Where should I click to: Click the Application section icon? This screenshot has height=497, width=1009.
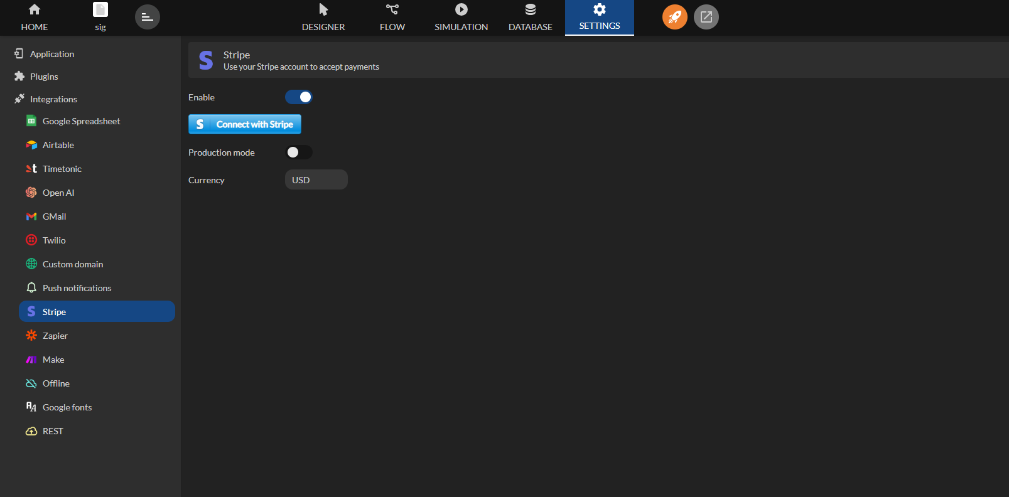point(19,54)
